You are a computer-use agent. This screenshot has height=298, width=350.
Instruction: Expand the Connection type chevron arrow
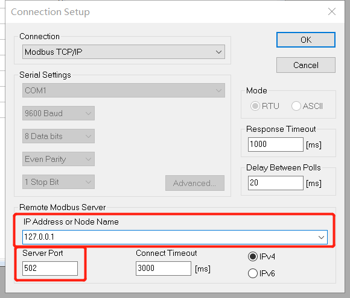218,52
